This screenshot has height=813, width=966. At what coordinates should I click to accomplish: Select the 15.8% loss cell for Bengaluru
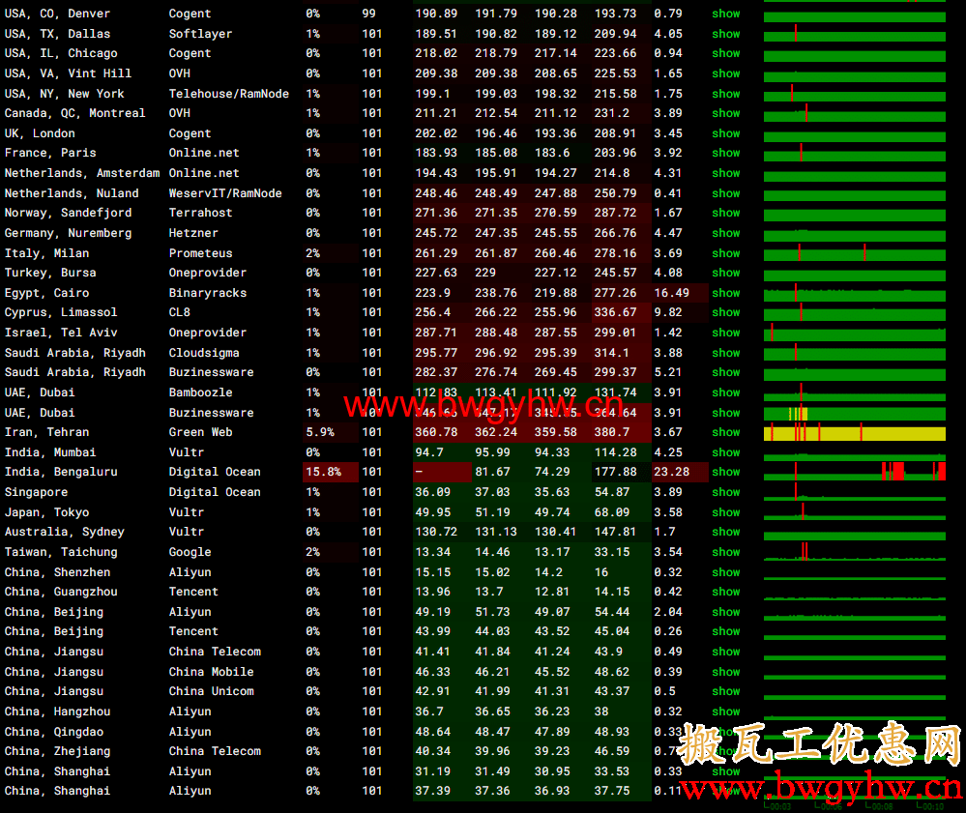point(330,472)
